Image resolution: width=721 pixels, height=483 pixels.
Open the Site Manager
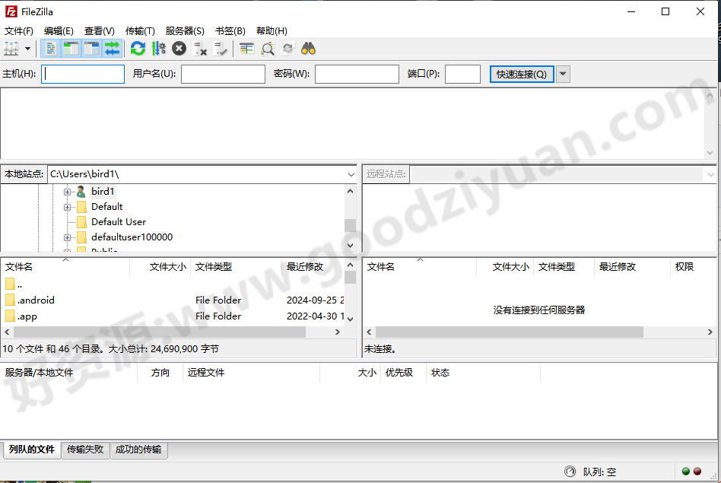click(11, 49)
